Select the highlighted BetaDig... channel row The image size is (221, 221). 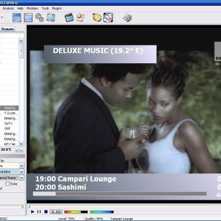click(x=9, y=108)
